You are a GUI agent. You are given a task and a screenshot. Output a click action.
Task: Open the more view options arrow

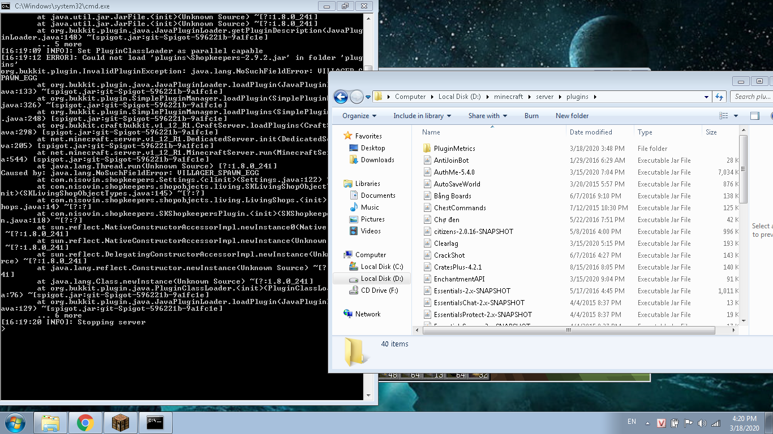tap(736, 116)
